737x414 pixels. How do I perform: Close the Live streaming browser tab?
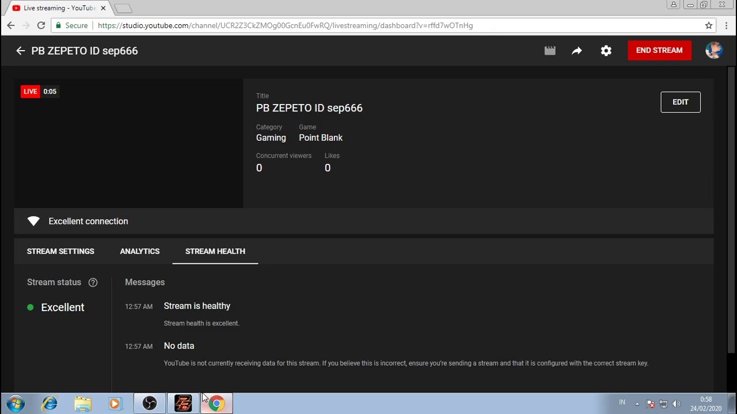point(103,8)
